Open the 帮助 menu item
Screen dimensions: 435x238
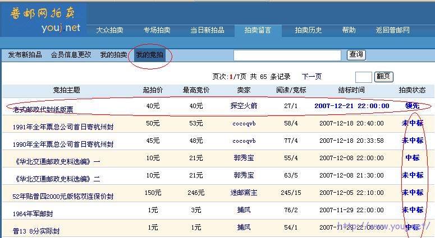(349, 30)
